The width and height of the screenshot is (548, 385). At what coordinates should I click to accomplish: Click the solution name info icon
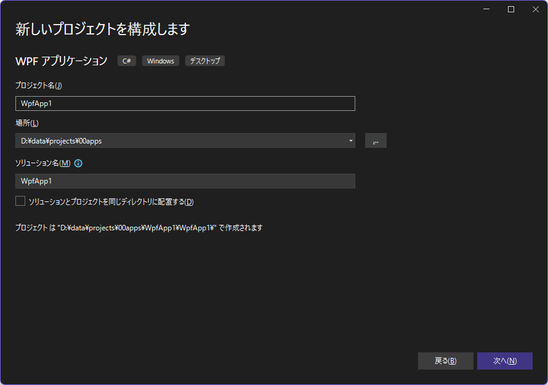(x=78, y=163)
